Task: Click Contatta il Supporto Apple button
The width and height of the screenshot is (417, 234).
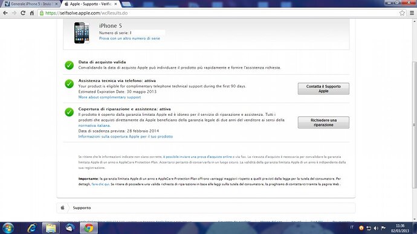Action: pyautogui.click(x=323, y=89)
